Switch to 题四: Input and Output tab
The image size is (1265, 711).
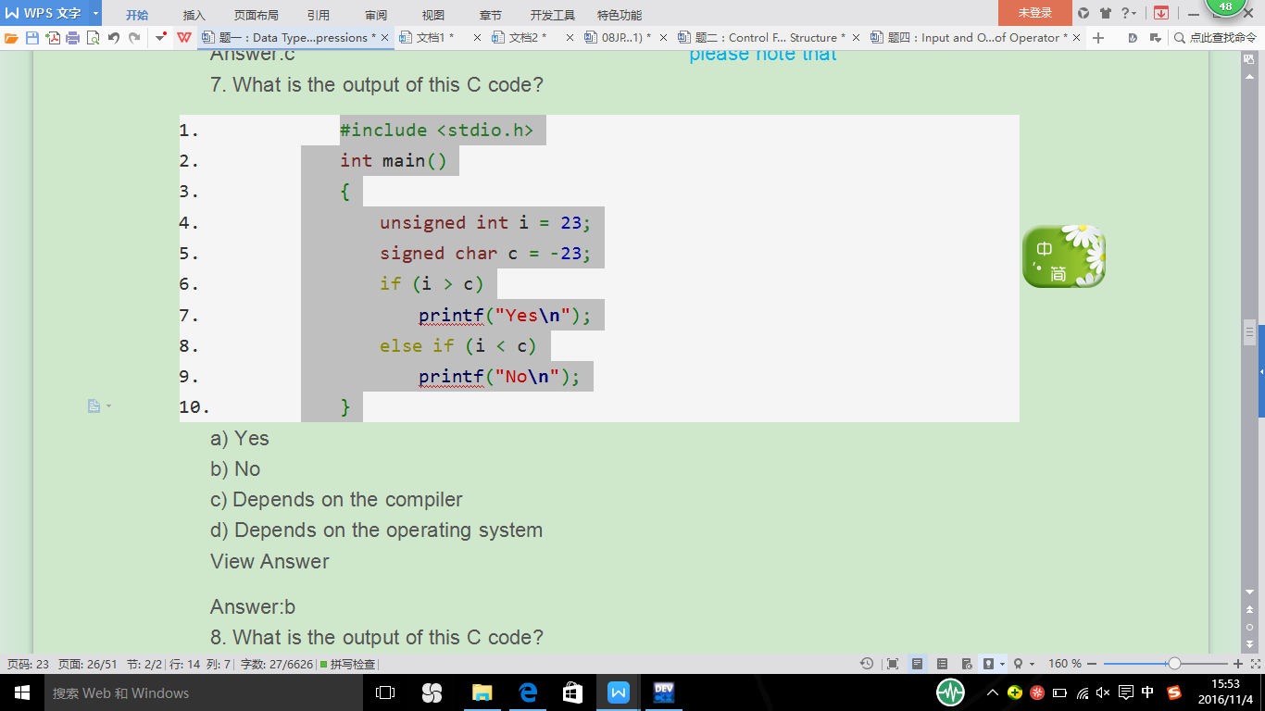(977, 38)
